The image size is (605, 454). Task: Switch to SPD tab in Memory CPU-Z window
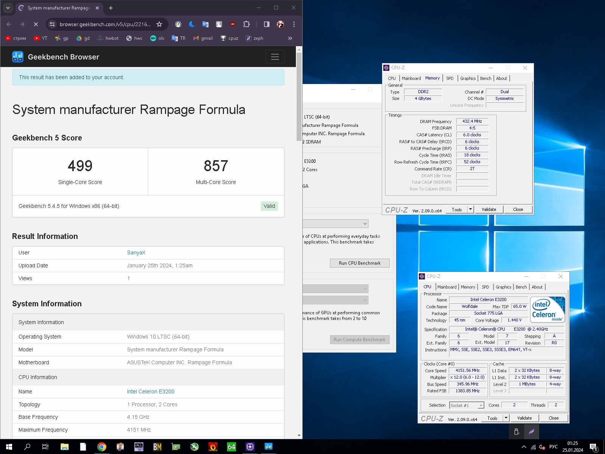[449, 78]
